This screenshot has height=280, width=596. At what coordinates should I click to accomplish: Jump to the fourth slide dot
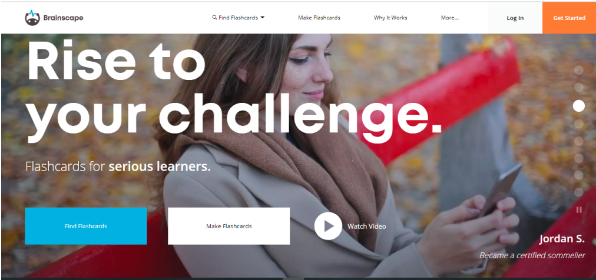pos(578,124)
